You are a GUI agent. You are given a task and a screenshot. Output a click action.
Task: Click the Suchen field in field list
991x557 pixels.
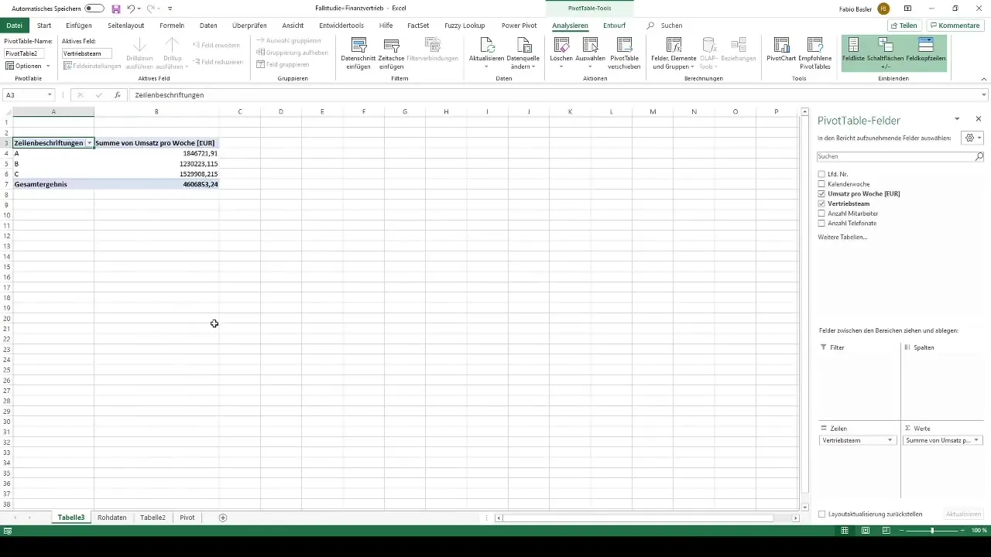click(x=895, y=156)
